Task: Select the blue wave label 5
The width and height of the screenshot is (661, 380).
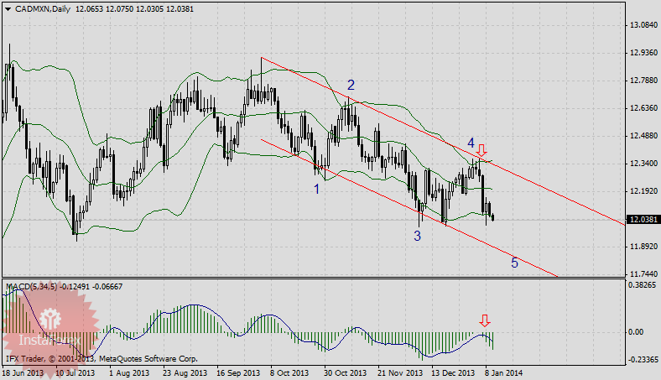Action: (x=514, y=263)
